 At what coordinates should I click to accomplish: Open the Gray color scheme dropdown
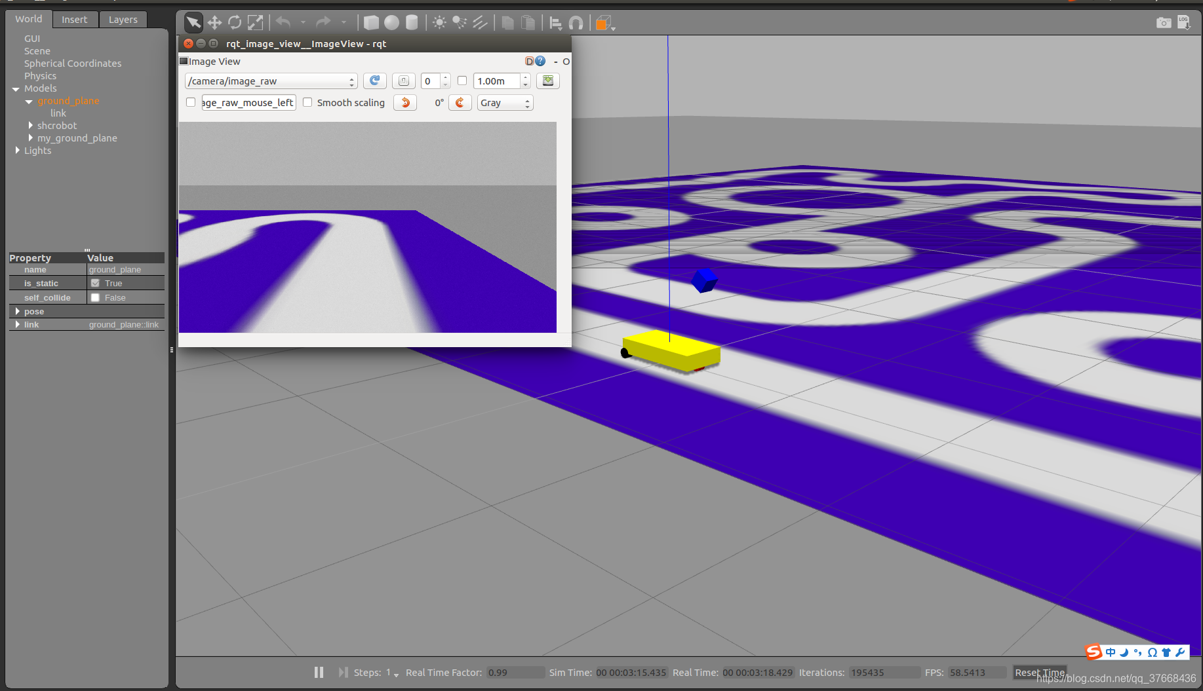pyautogui.click(x=505, y=103)
